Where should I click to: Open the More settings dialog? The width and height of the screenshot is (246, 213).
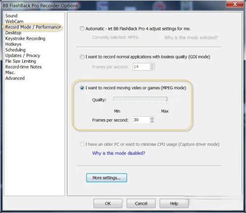[106, 178]
